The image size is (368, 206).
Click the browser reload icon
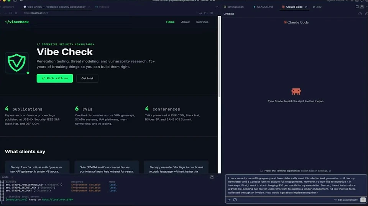point(11,13)
